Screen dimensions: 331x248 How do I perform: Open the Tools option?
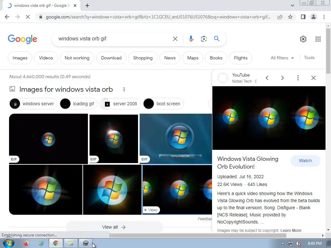[309, 57]
